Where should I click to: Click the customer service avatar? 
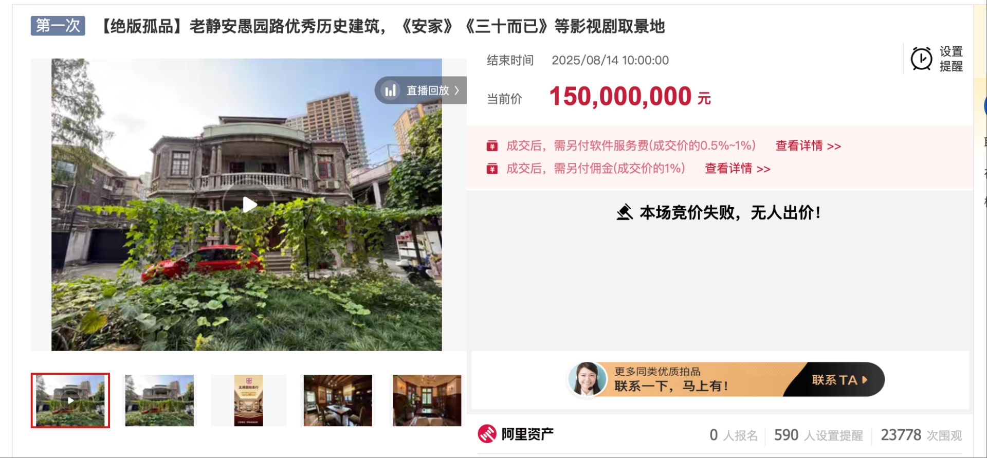tap(588, 379)
